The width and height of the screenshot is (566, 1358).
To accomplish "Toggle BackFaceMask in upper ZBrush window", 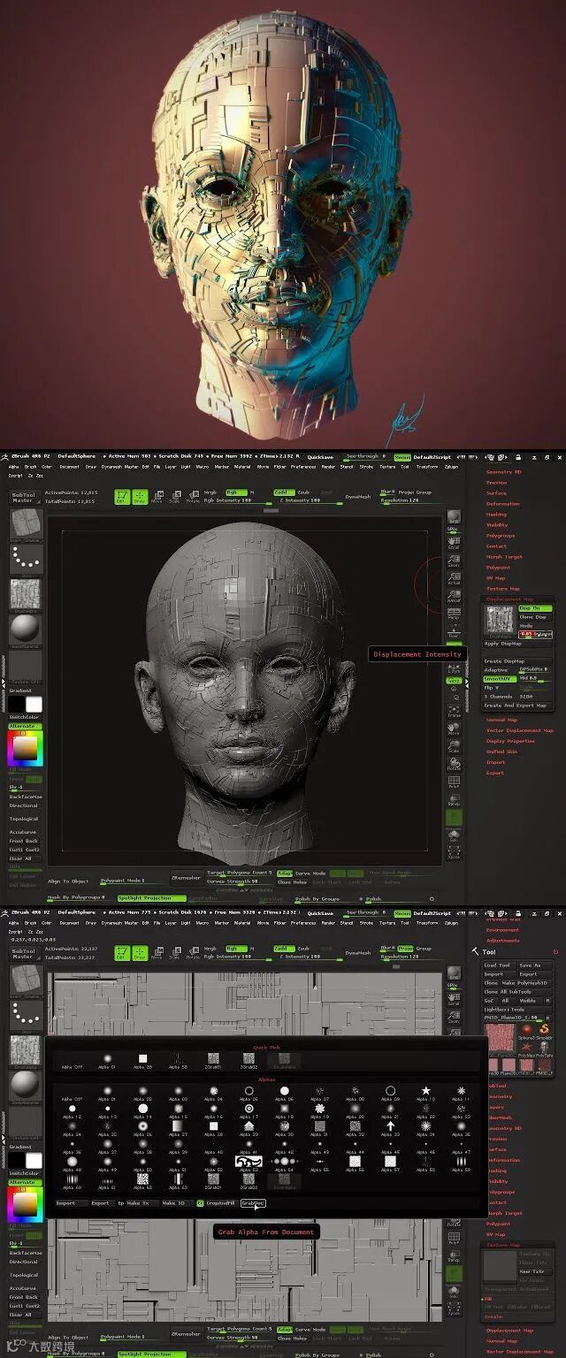I will click(25, 797).
